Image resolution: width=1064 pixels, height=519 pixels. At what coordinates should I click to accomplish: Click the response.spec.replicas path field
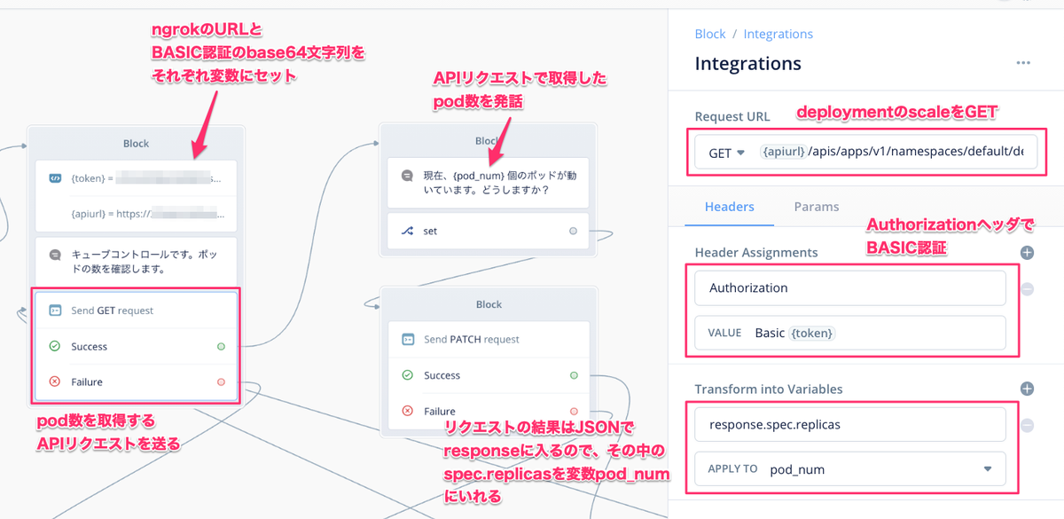[x=850, y=424]
